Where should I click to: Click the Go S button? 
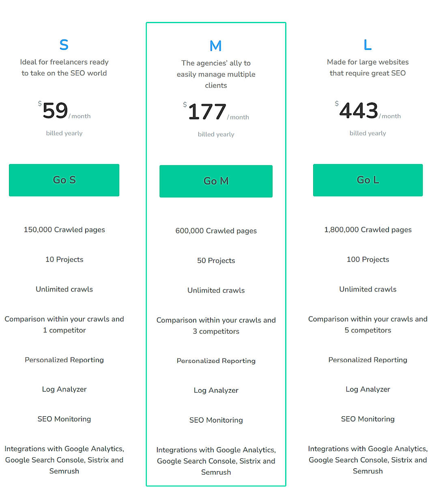pyautogui.click(x=64, y=180)
